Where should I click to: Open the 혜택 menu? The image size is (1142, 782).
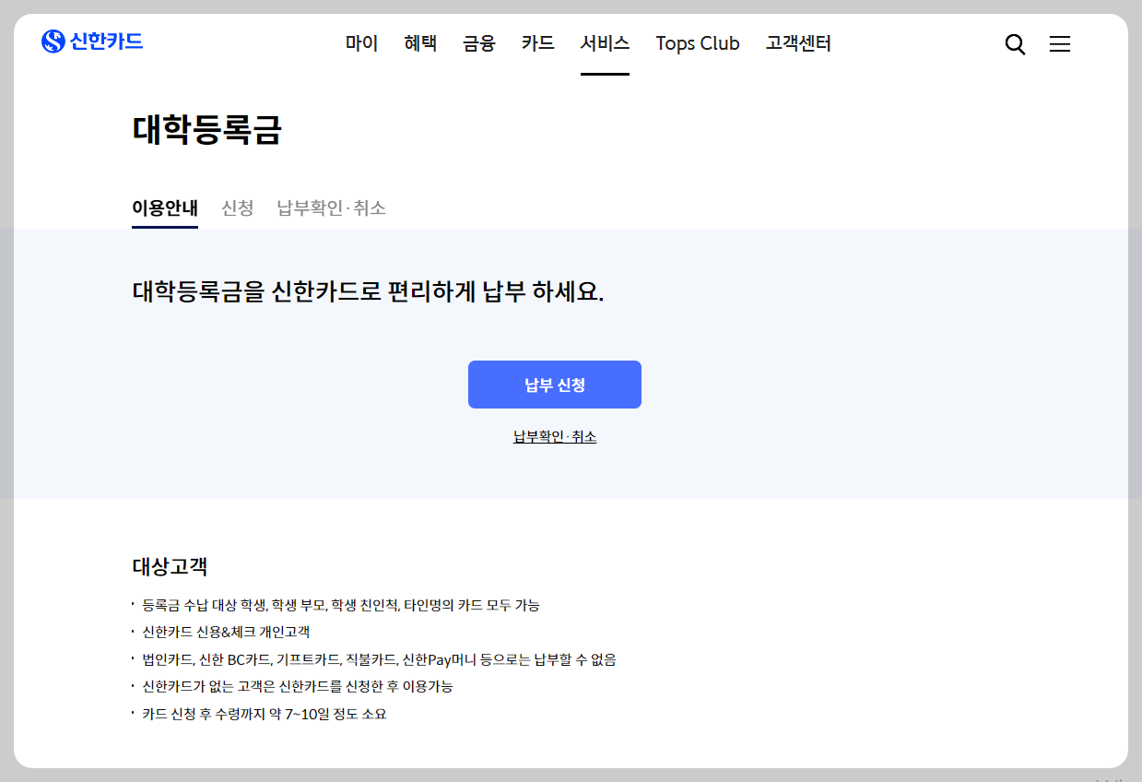[420, 43]
